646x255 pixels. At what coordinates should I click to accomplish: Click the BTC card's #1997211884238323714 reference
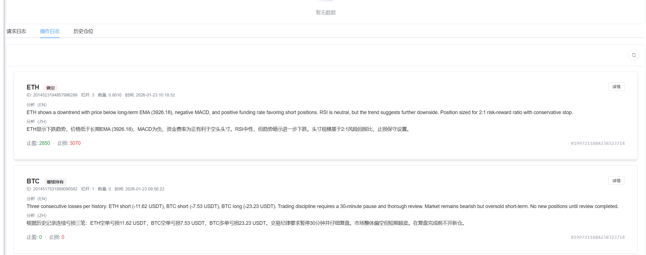pos(597,237)
